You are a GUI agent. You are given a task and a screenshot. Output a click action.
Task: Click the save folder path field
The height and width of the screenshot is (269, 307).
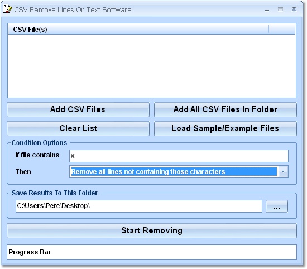click(x=139, y=206)
